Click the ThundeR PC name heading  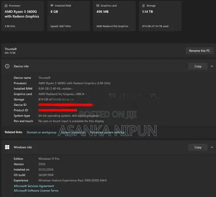(x=11, y=49)
